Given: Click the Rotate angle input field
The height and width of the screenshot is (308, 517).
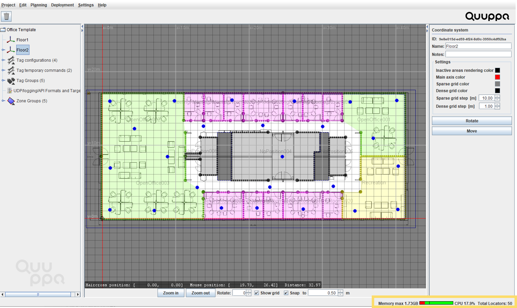Looking at the screenshot, I should pos(239,293).
